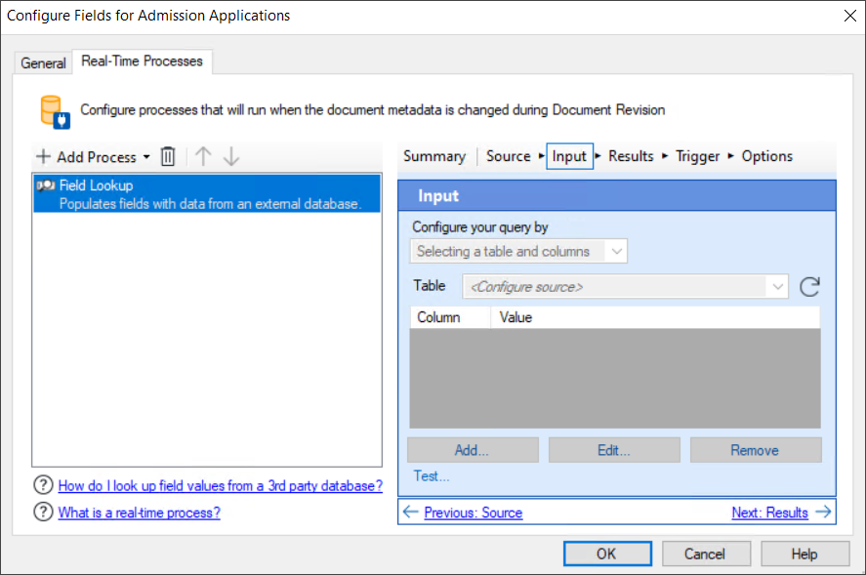Expand the Add Process dropdown arrow
Viewport: 866px width, 575px height.
(x=144, y=156)
